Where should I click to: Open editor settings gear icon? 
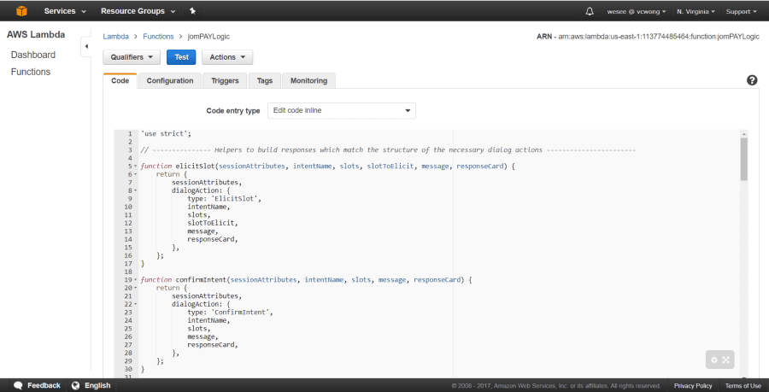point(714,360)
